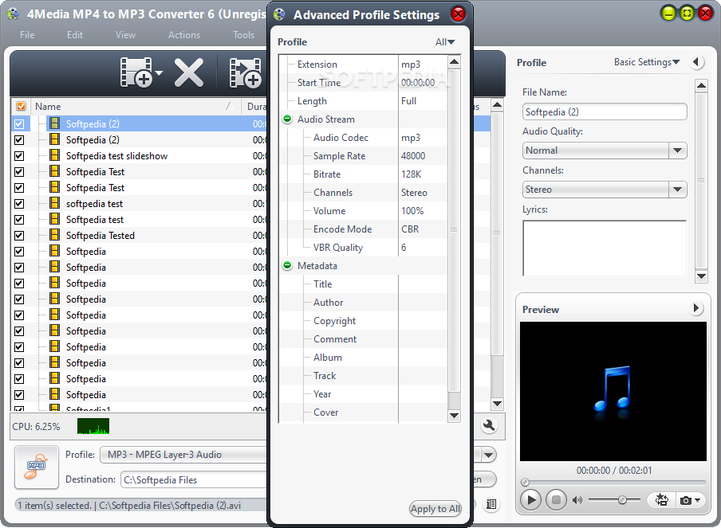Click film icon of lowercase softpedia test row
This screenshot has height=528, width=721.
point(55,203)
